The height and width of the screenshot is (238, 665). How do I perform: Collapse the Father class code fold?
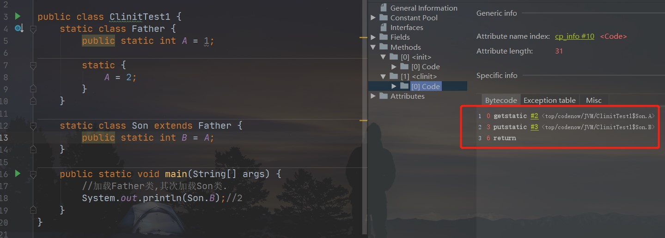click(x=33, y=29)
